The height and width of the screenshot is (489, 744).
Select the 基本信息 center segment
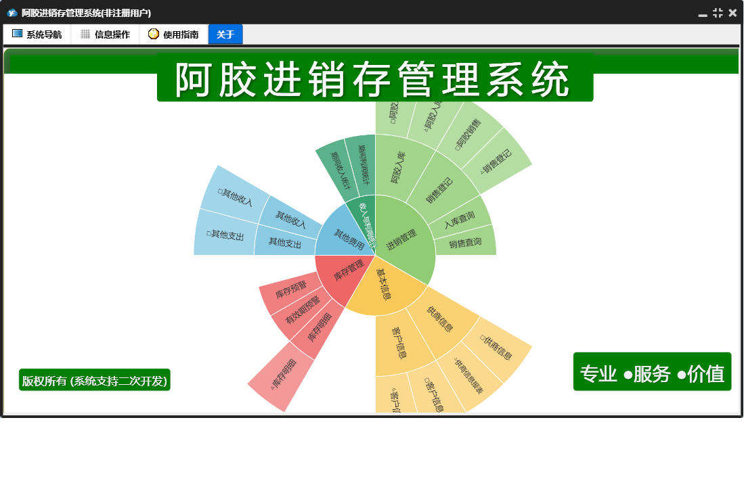385,284
